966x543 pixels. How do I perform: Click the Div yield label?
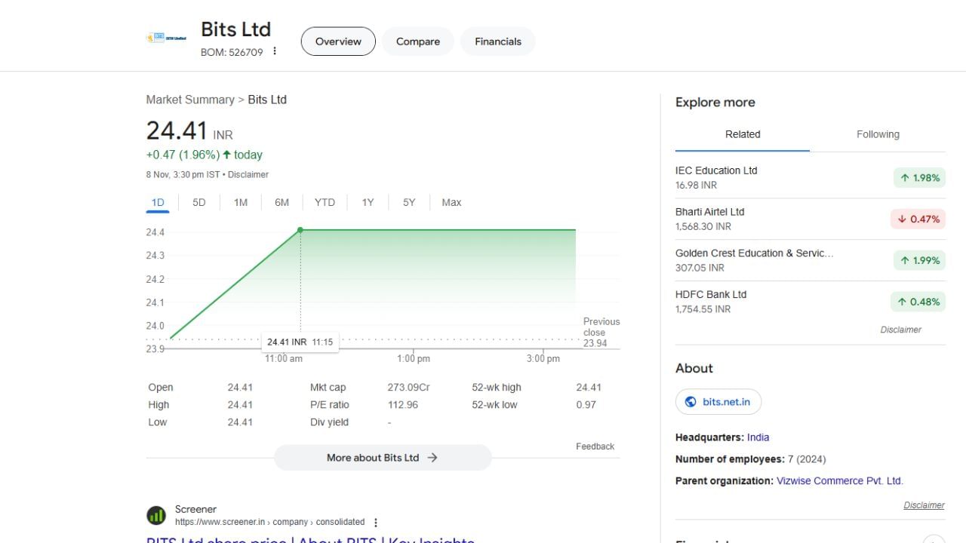(329, 422)
